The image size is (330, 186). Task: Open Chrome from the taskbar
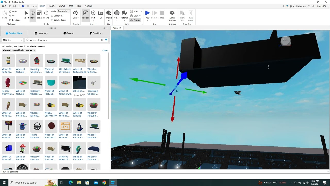click(x=104, y=183)
